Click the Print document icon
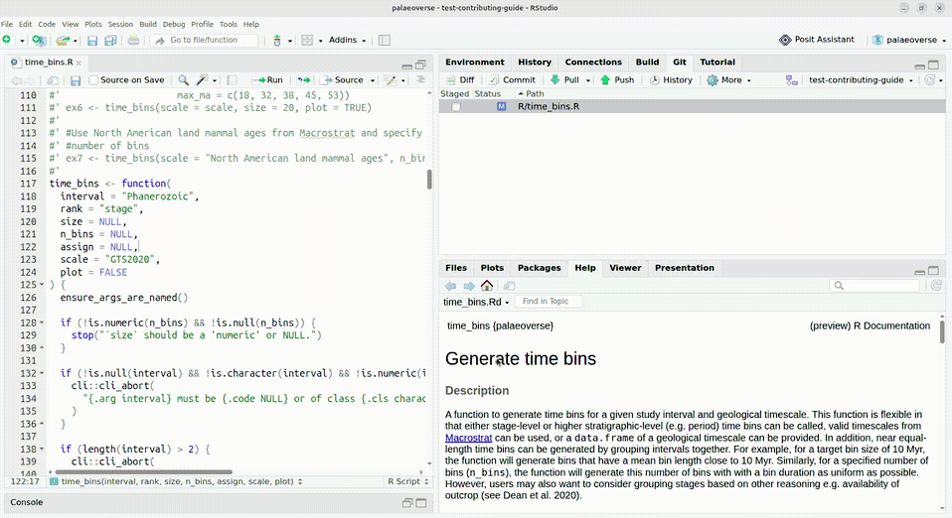Viewport: 952px width, 518px height. click(133, 40)
